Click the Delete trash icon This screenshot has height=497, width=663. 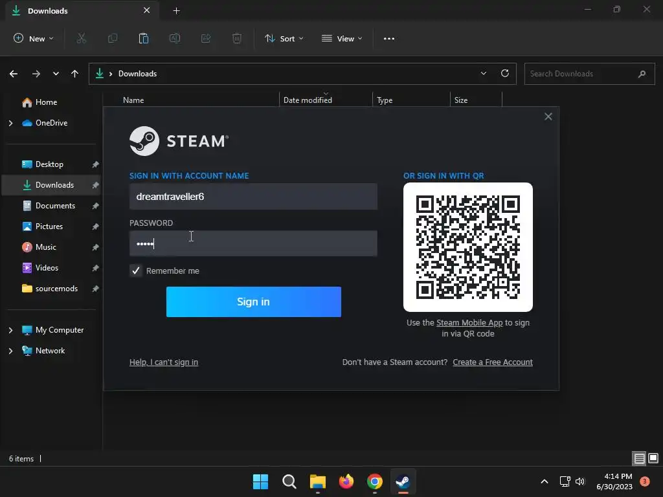pyautogui.click(x=237, y=38)
